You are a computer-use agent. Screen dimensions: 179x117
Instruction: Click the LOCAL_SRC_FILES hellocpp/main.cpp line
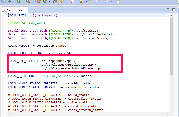[42, 61]
